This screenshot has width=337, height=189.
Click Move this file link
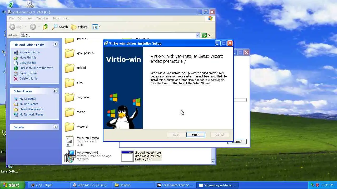coord(28,57)
